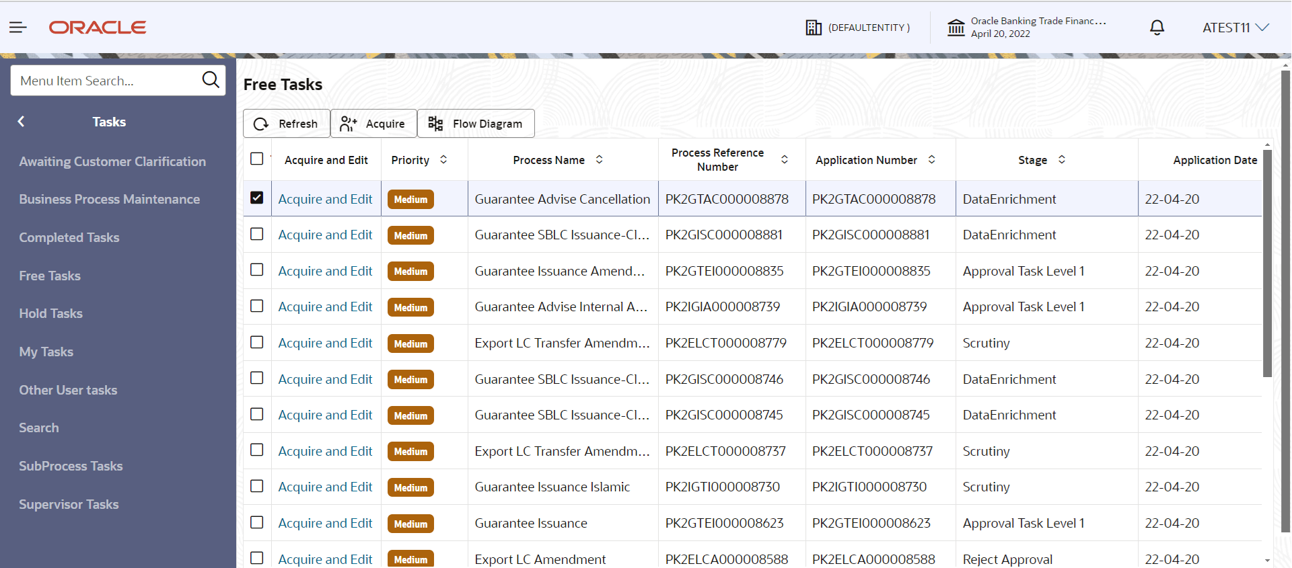The height and width of the screenshot is (568, 1292).
Task: Open the hamburger navigation menu
Action: click(18, 28)
